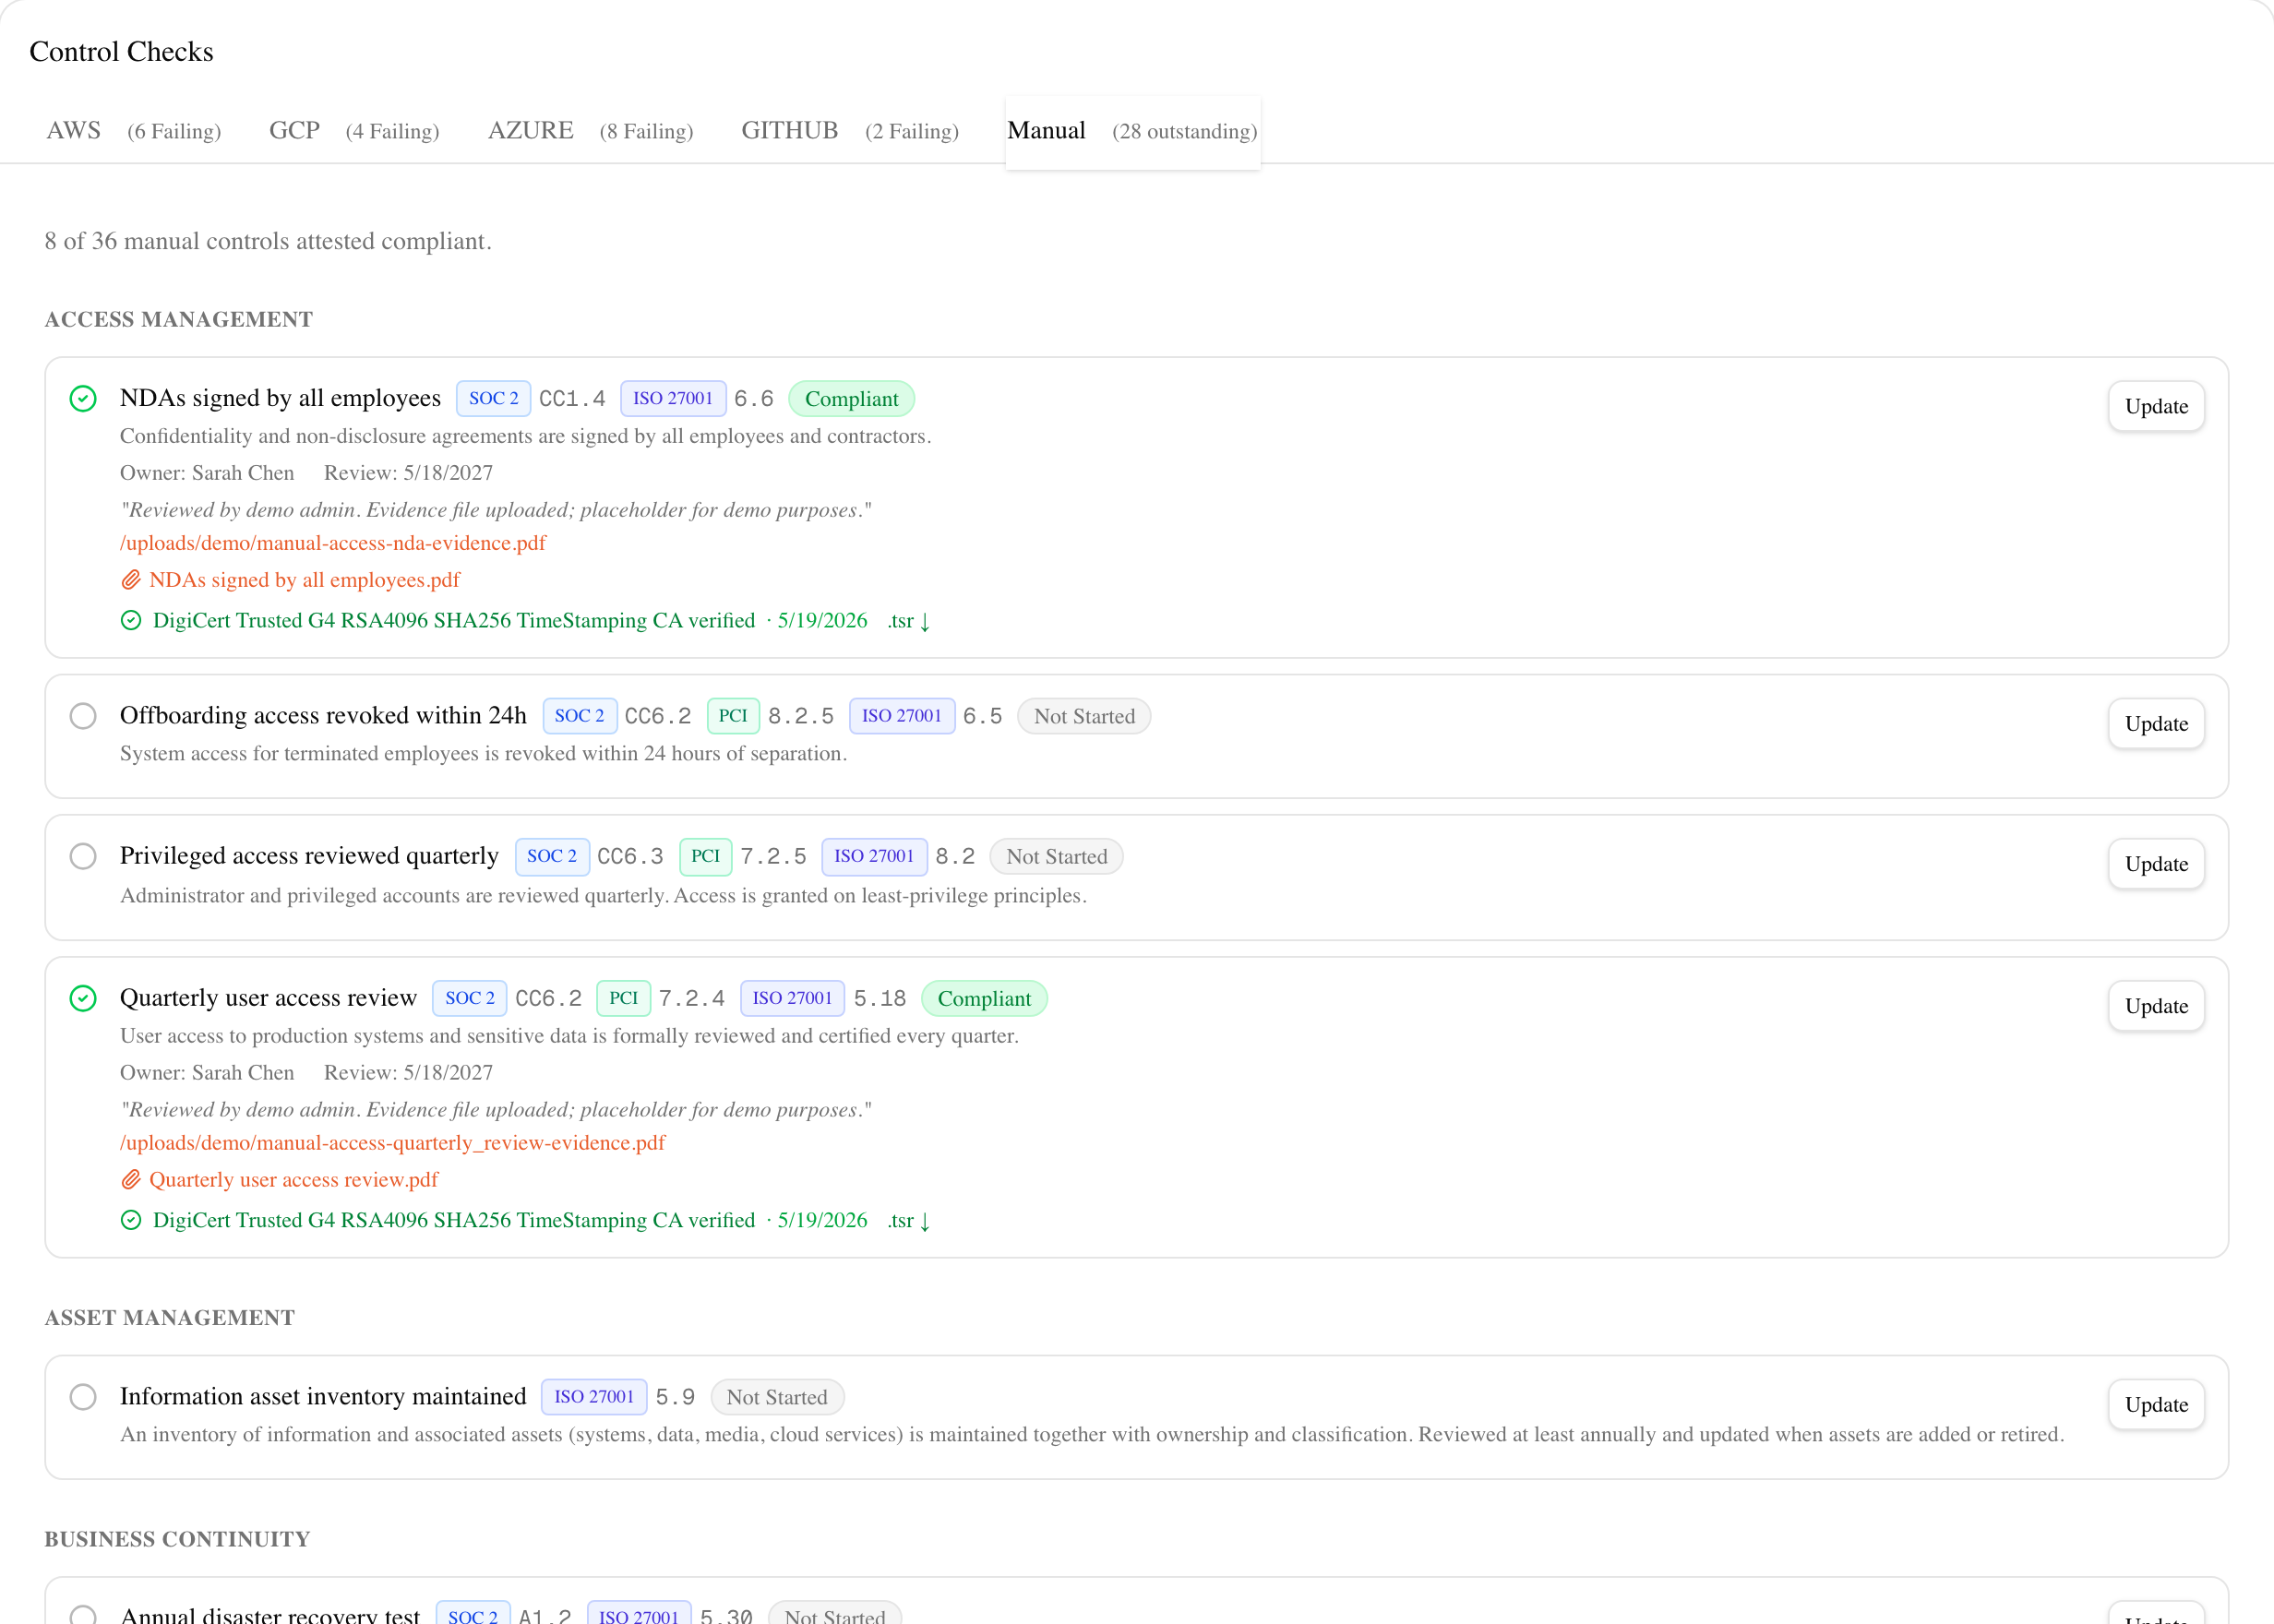The image size is (2274, 1624).
Task: Open the GCP tab
Action: coord(354,131)
